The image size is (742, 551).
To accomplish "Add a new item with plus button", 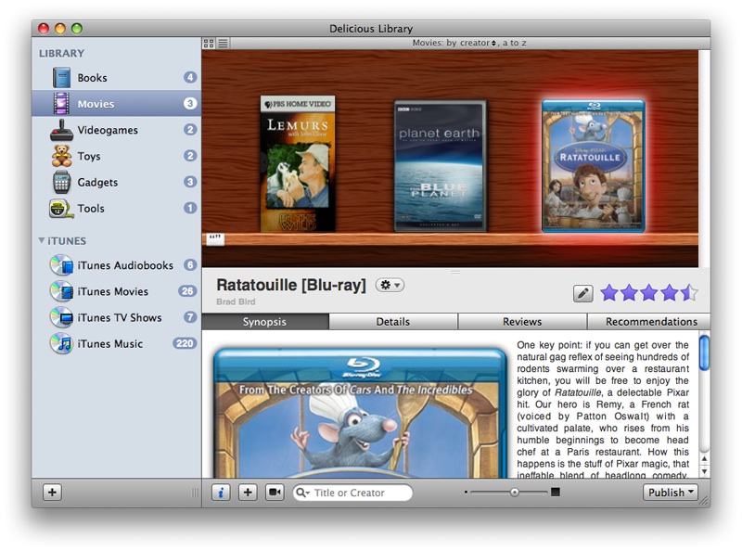I will pos(248,493).
